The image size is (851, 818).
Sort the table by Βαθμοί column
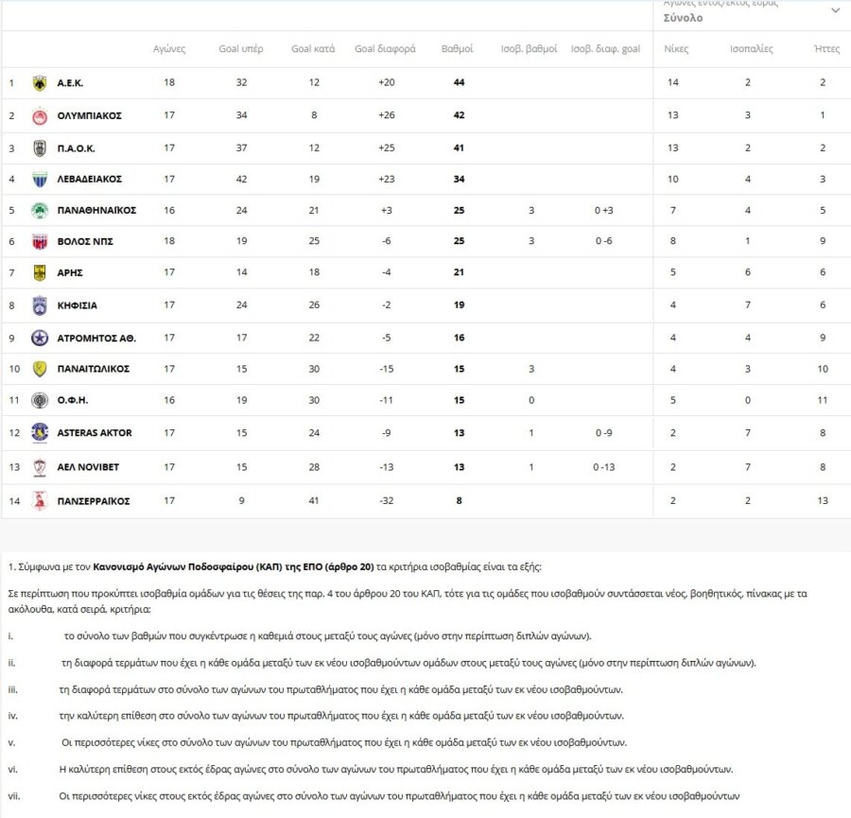coord(459,49)
